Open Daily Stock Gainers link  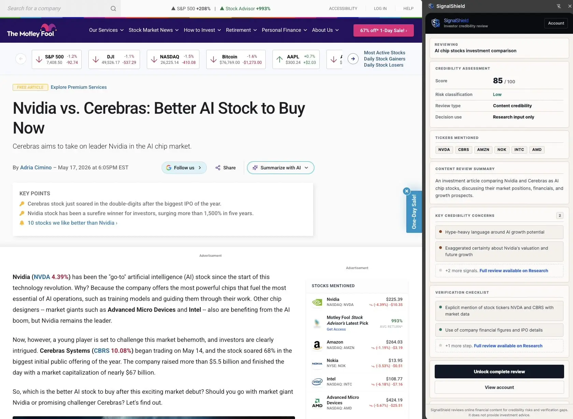coord(385,59)
